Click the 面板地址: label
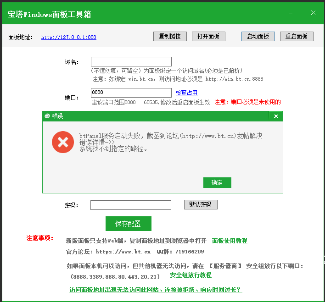The width and height of the screenshot is (325, 302). pyautogui.click(x=20, y=37)
